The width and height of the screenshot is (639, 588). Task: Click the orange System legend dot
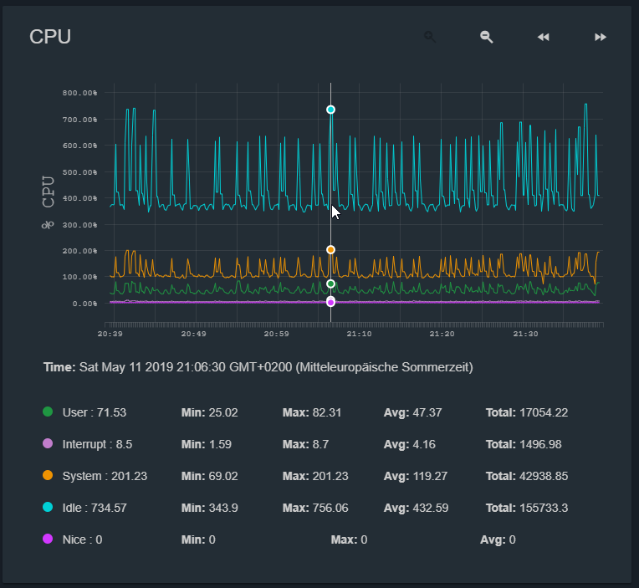point(48,476)
